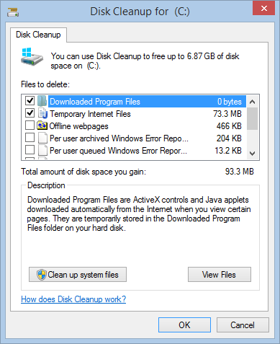Click the shield icon on Clean up system files
Screen dimensions: 280x344
click(42, 275)
